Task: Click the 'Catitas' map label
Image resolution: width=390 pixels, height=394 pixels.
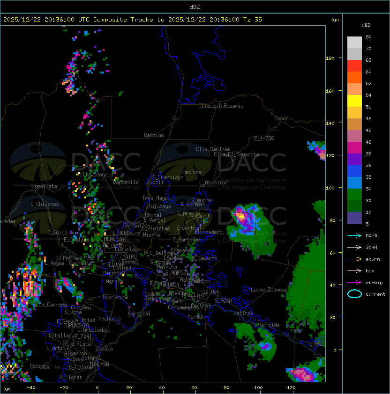Action: pyautogui.click(x=243, y=313)
